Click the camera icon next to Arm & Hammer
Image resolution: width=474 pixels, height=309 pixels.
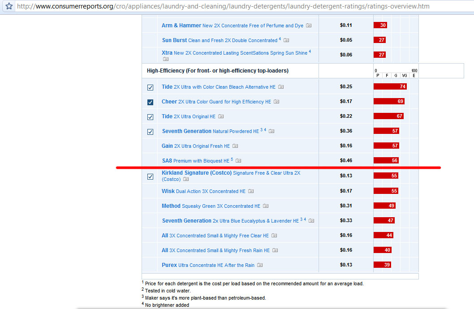point(309,26)
